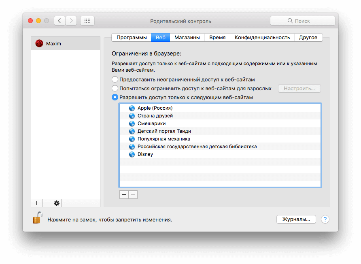
Task: Select the Apple (Россия) site row
Action: pyautogui.click(x=220, y=108)
